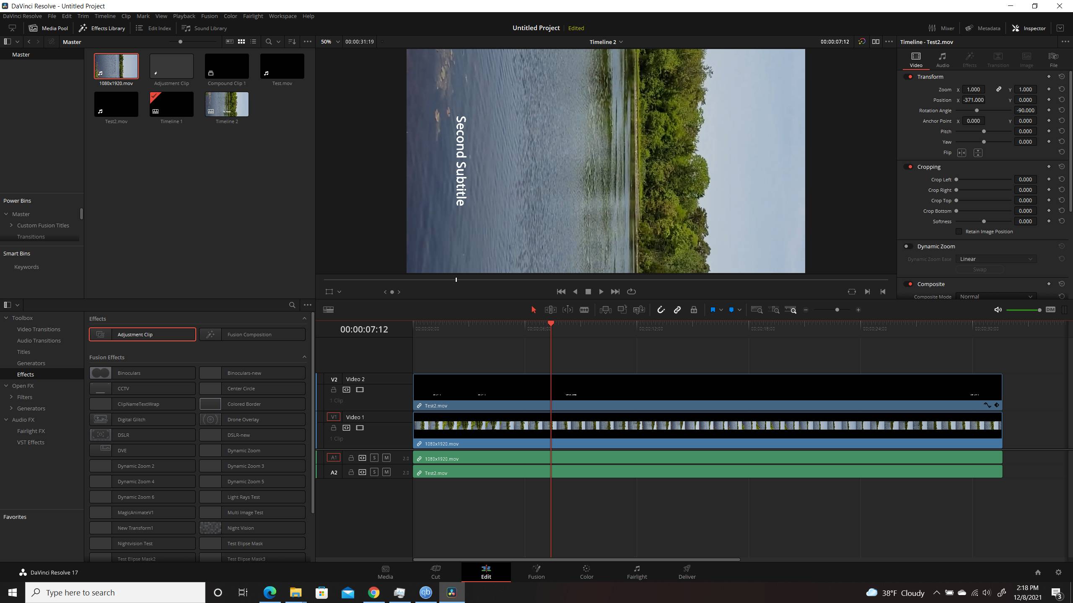This screenshot has height=603, width=1073.
Task: Toggle Position Lock icon in timeline toolbar
Action: pos(694,310)
